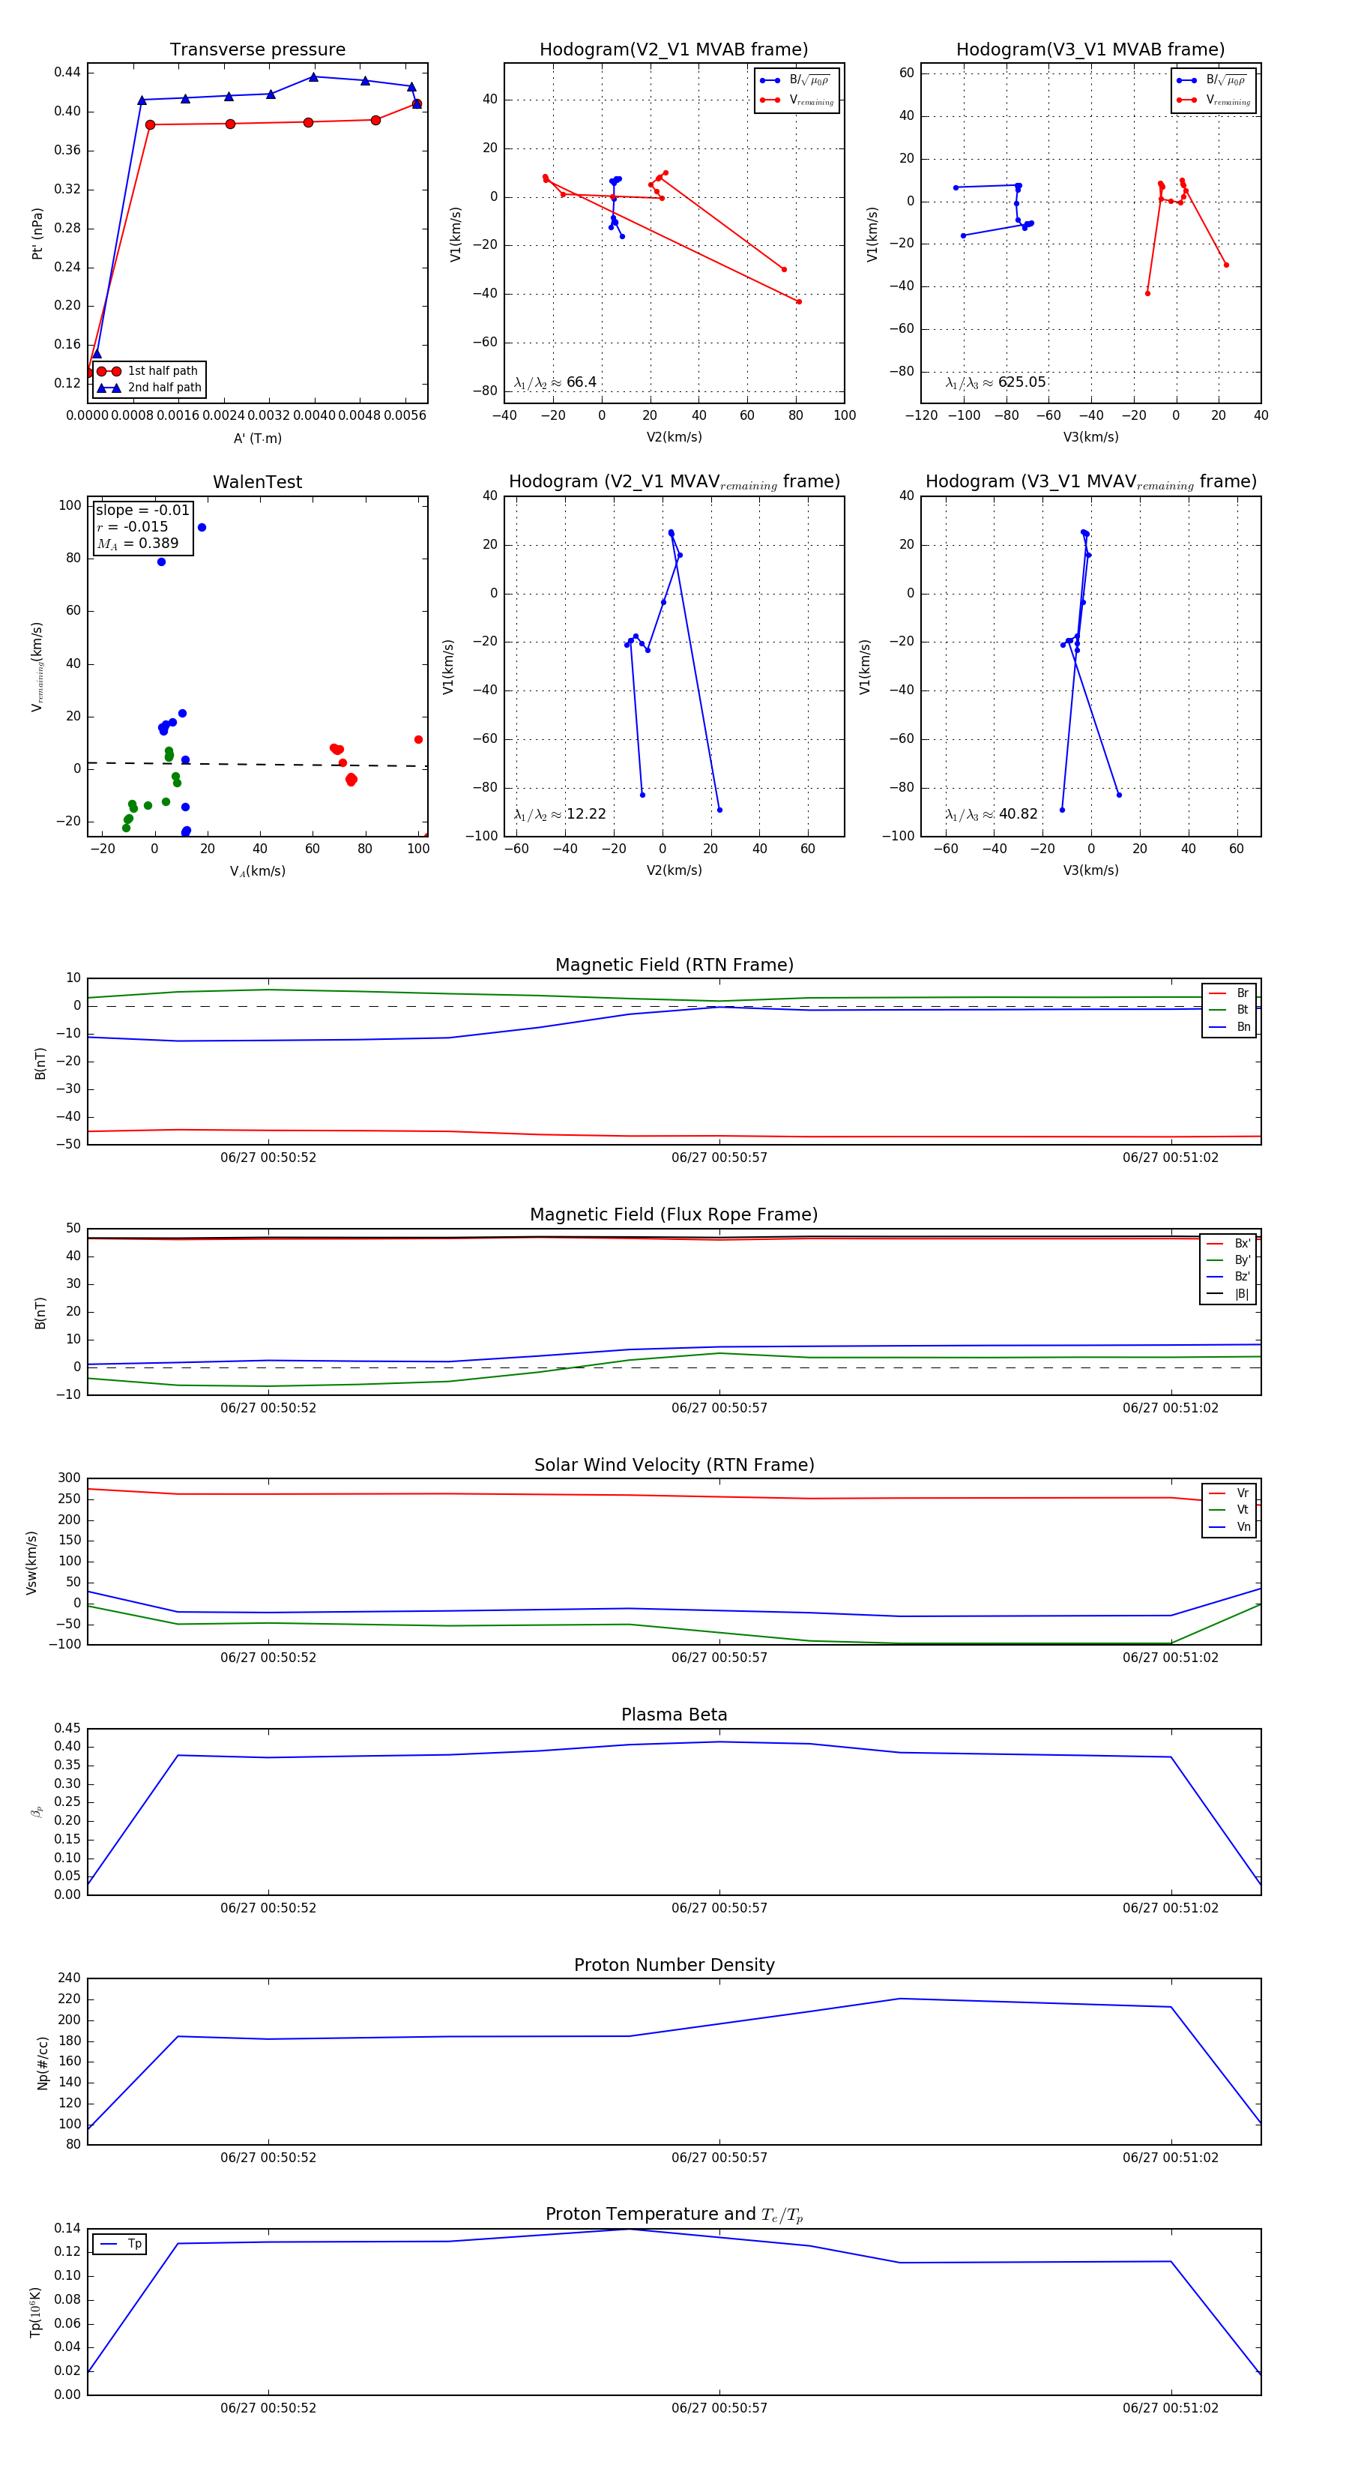This screenshot has width=1349, height=2474.
Task: Click '06/27 00:51:02' tick under Magnetic Field (RTN Frame)
Action: coord(1171,1158)
